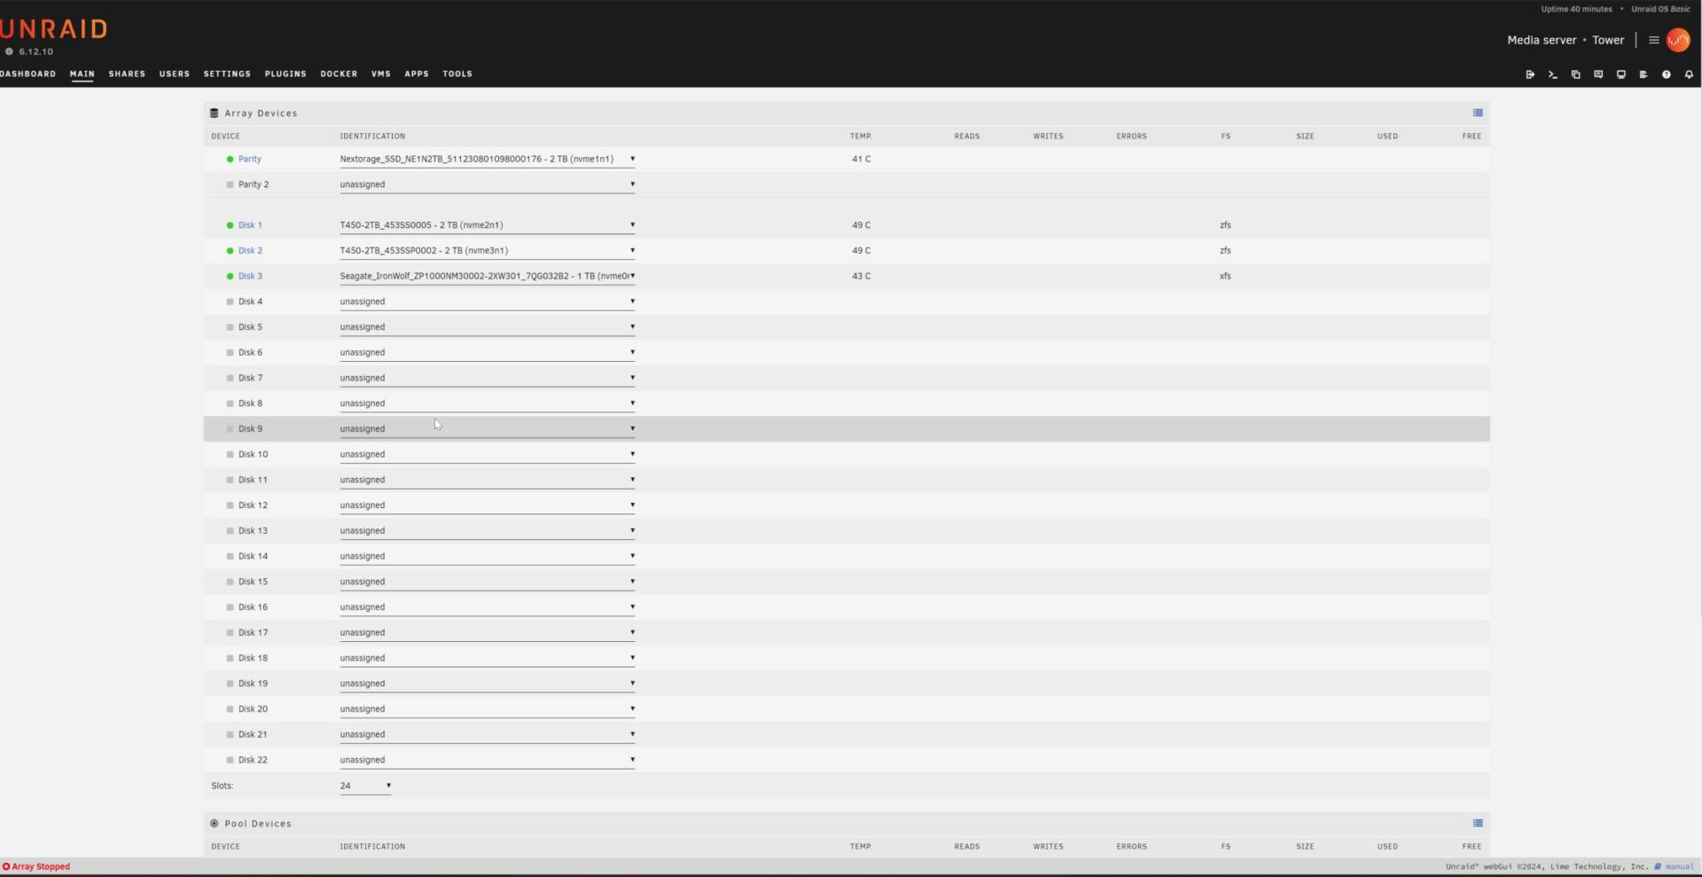The height and width of the screenshot is (877, 1702).
Task: Open the hamburger menu next to Tower
Action: pos(1653,40)
